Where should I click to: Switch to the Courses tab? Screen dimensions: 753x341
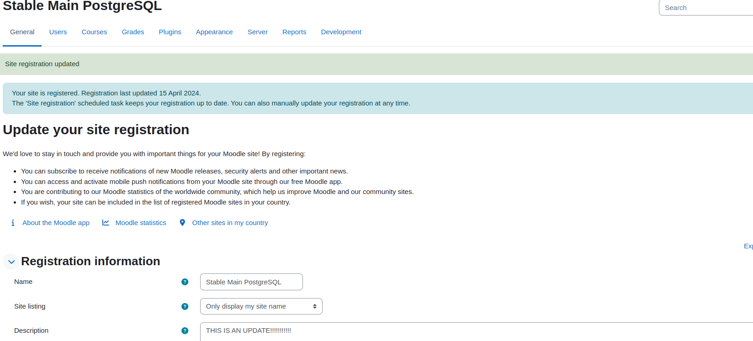(x=94, y=32)
